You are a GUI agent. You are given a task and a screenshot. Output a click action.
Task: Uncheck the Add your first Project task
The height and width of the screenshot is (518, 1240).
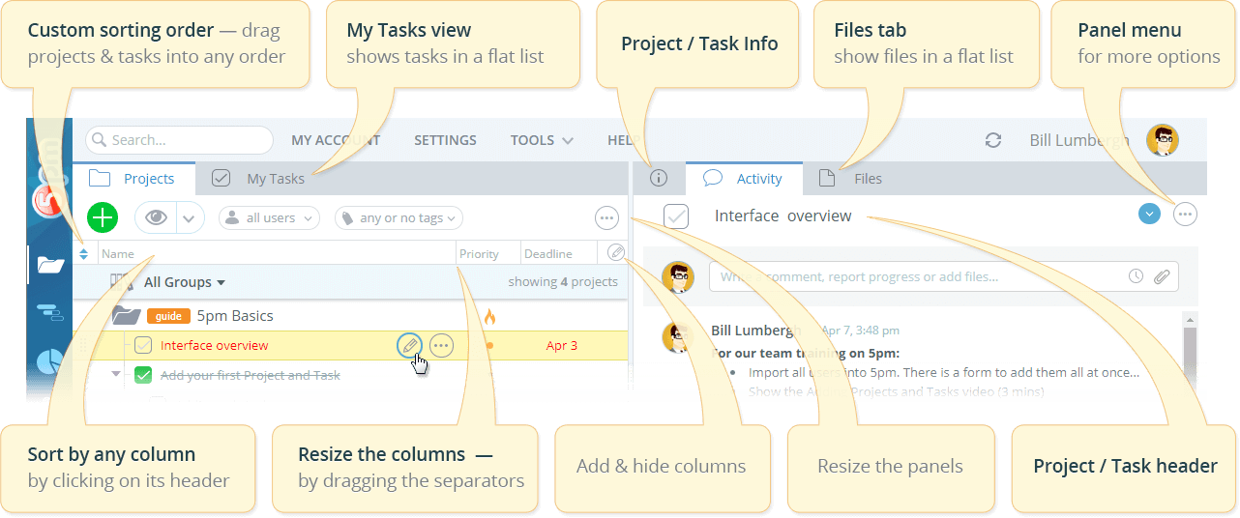tap(143, 375)
